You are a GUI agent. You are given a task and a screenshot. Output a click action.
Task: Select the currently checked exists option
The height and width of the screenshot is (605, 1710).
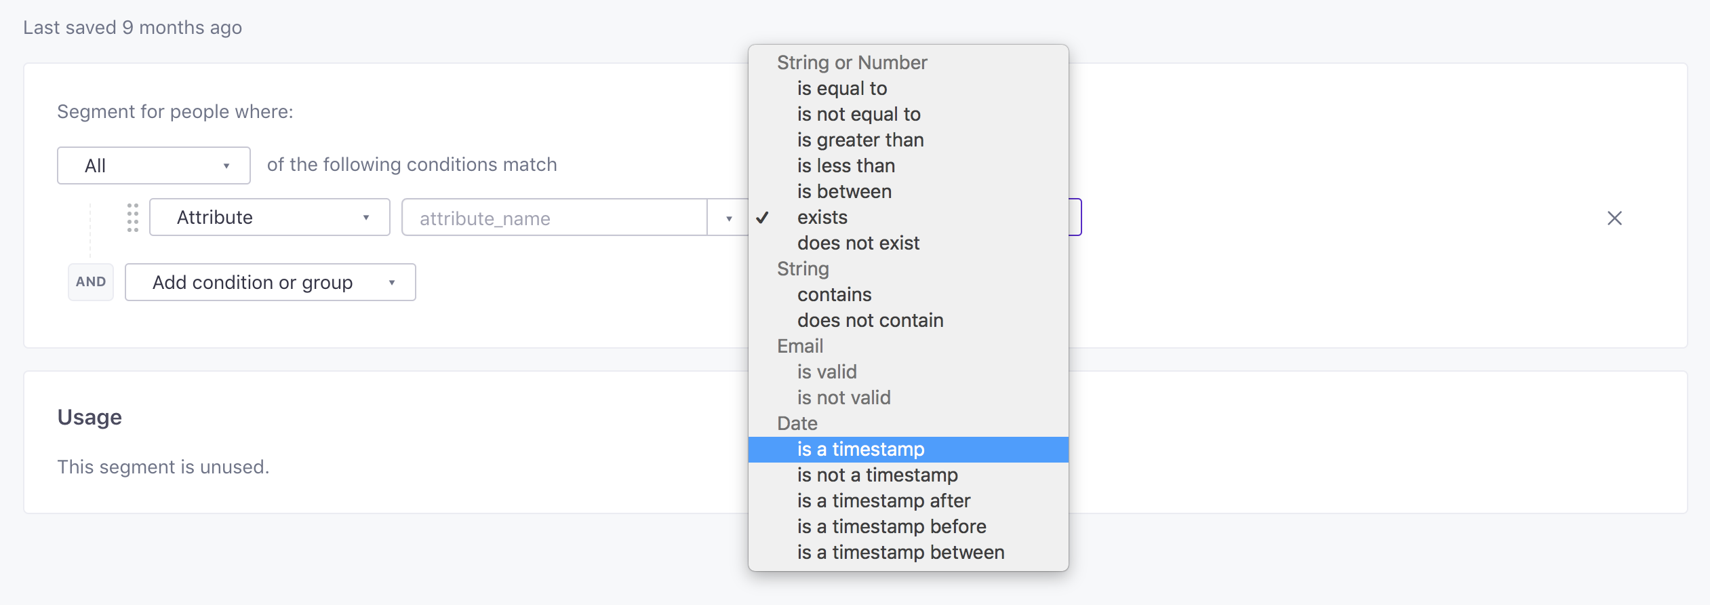(822, 217)
